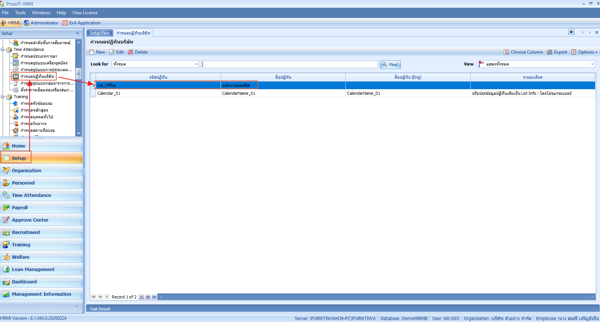
Task: Open the File menu
Action: click(5, 13)
